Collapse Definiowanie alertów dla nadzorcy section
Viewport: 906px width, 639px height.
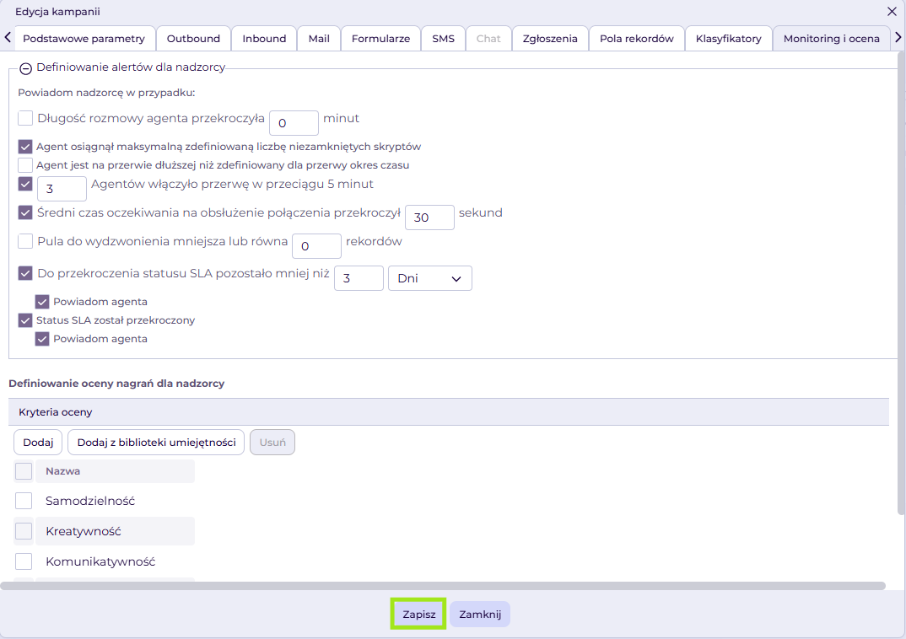point(25,68)
